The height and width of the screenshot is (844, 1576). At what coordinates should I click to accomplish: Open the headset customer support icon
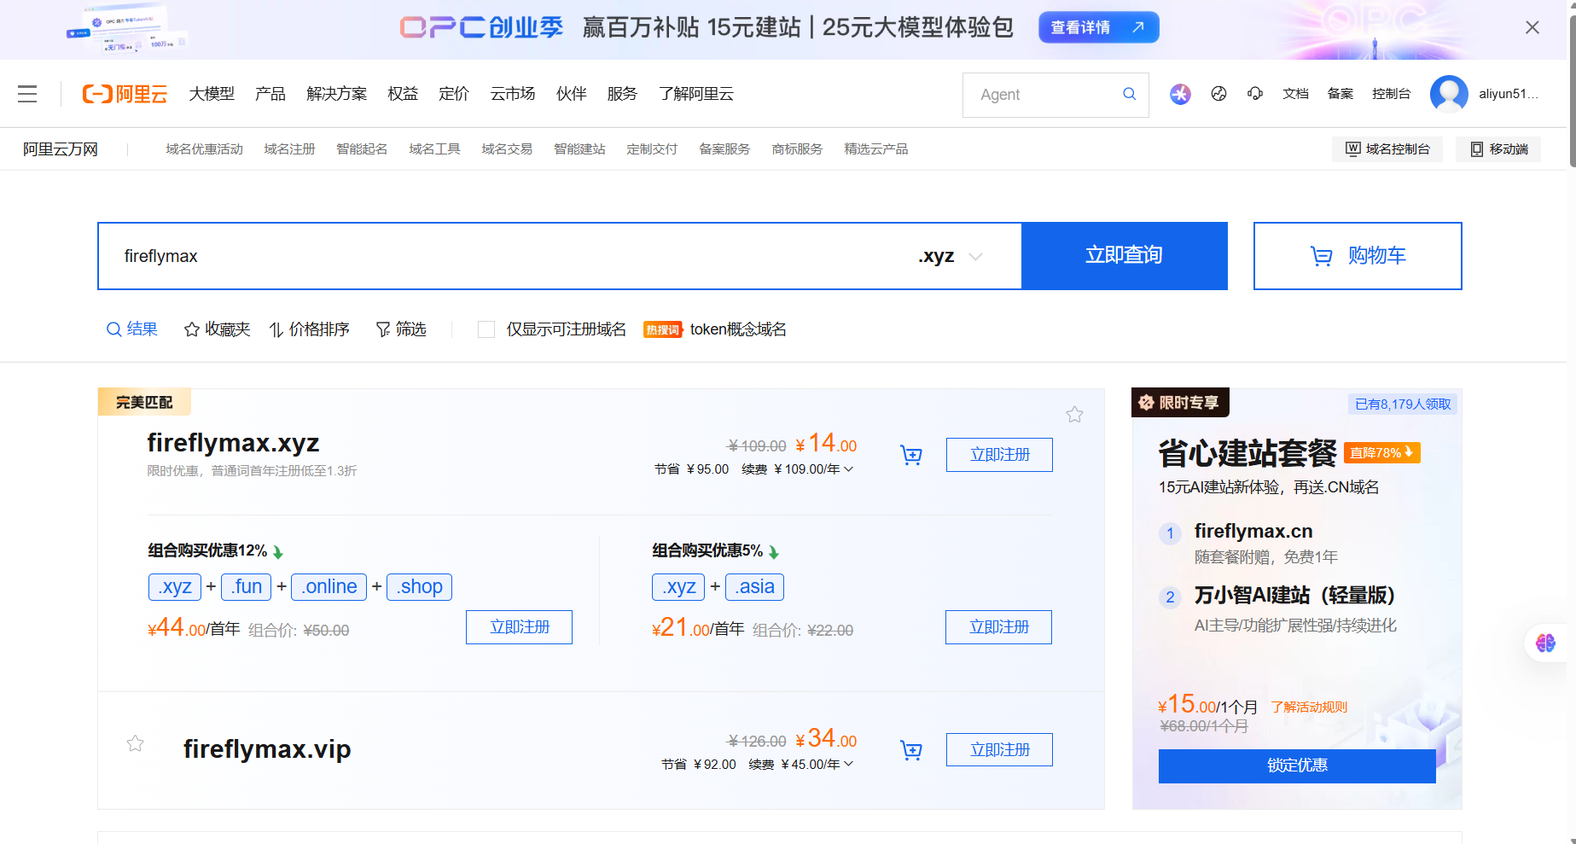(1255, 94)
